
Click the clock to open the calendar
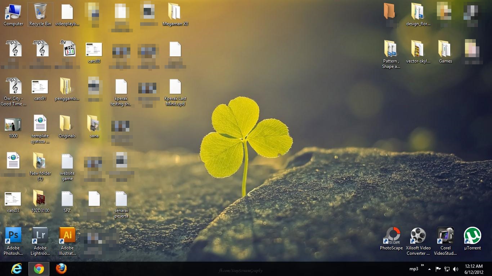pyautogui.click(x=473, y=269)
